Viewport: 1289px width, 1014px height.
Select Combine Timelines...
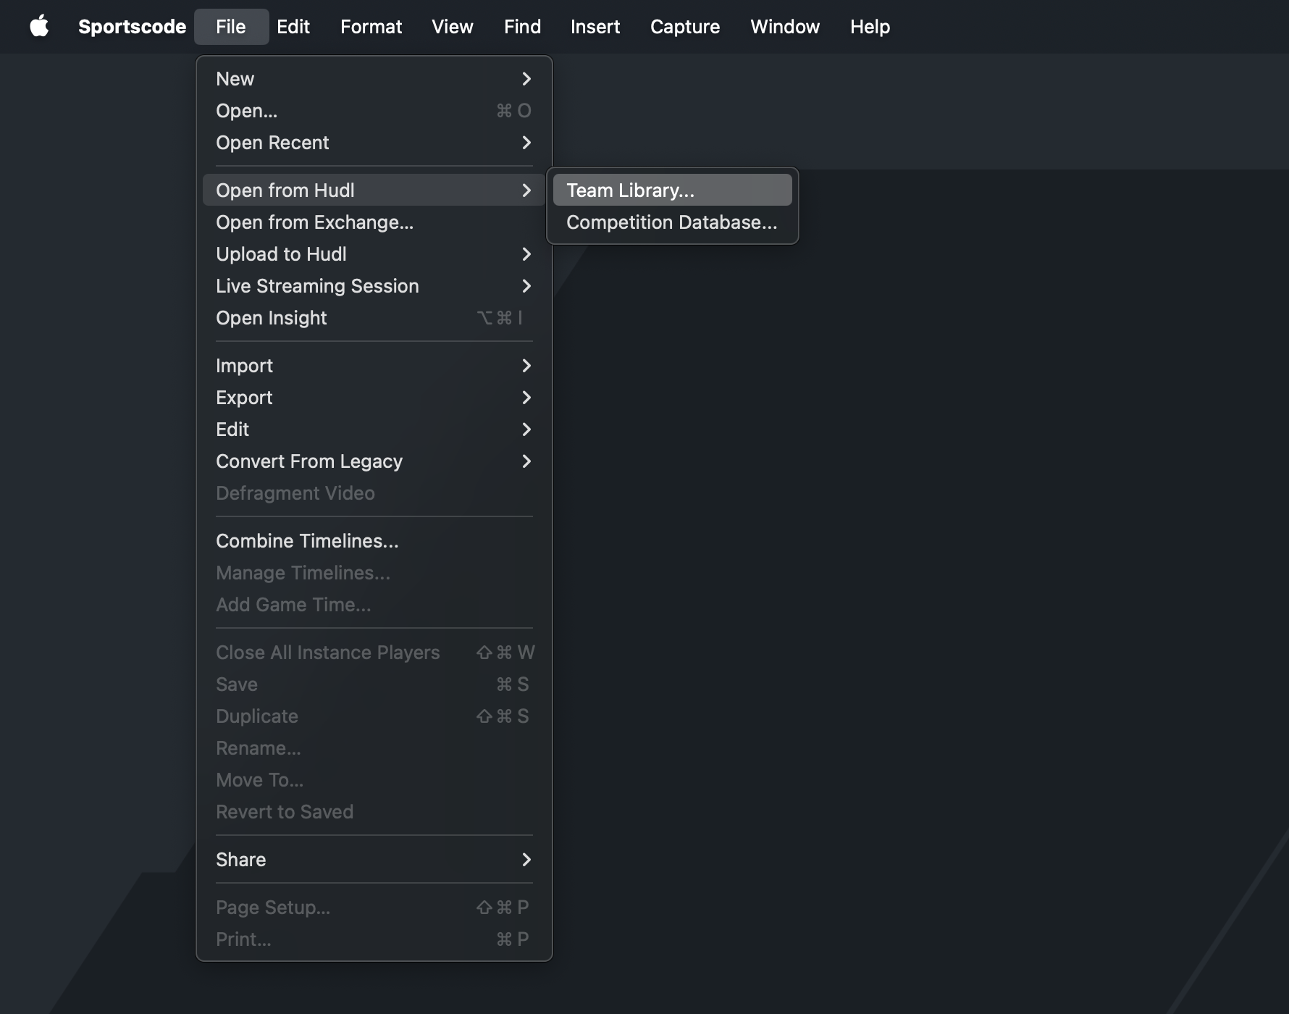pos(374,541)
